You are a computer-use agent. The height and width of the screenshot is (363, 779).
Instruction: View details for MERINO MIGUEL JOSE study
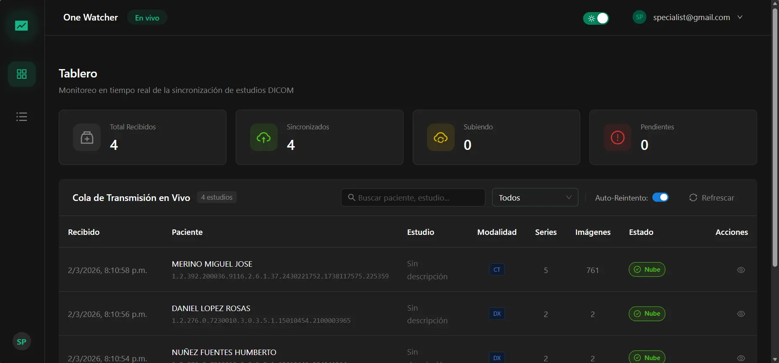click(741, 270)
